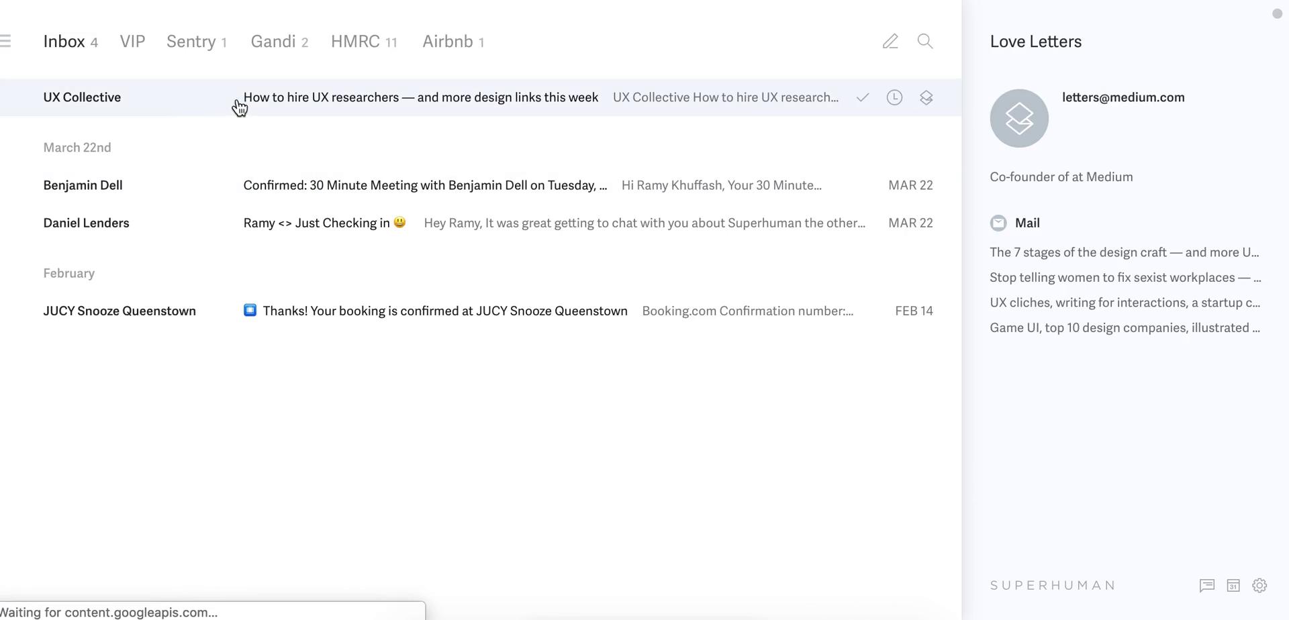Viewport: 1289px width, 620px height.
Task: Open Daniel Lenders 'Just Checking in' email
Action: [x=481, y=223]
